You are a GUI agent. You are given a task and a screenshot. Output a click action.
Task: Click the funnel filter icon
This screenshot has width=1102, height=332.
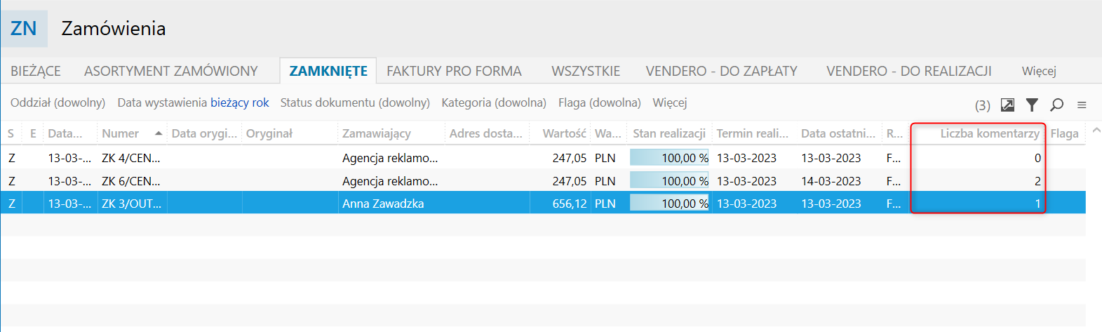pyautogui.click(x=1032, y=105)
